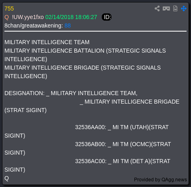Click the MILITARY INTELLIGENCE TEAM first line

(47, 42)
